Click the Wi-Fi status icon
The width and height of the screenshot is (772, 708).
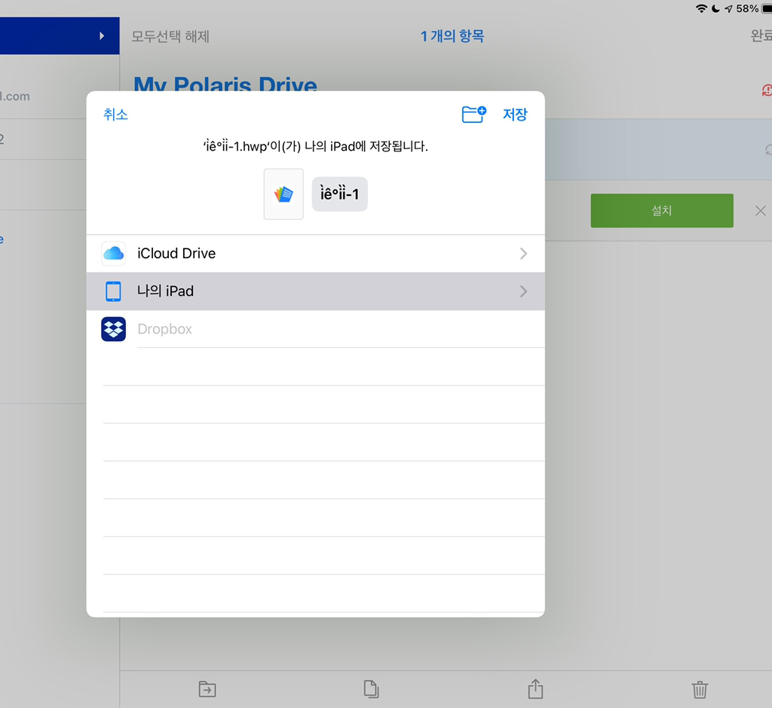pos(701,9)
